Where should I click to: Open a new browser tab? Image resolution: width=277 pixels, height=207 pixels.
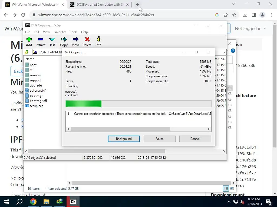(138, 5)
